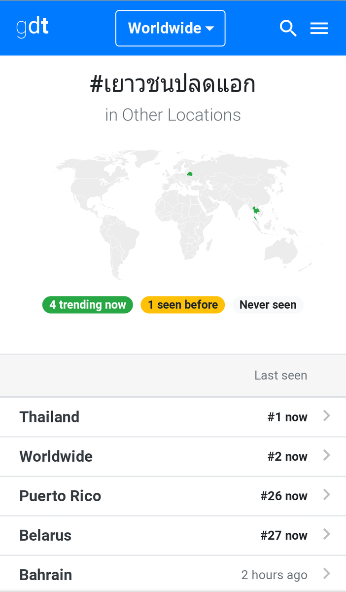Image resolution: width=346 pixels, height=592 pixels.
Task: Select Belarus in the locations list
Action: pos(173,535)
